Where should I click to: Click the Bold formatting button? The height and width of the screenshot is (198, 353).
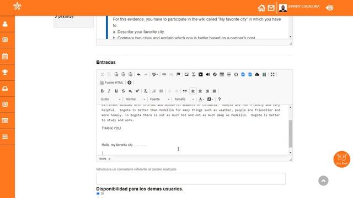coord(102,91)
